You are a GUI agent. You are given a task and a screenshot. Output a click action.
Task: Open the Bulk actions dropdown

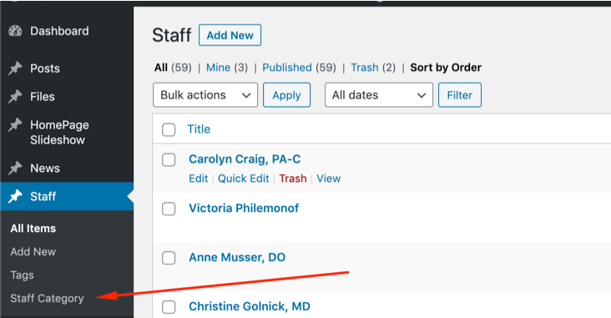(205, 94)
